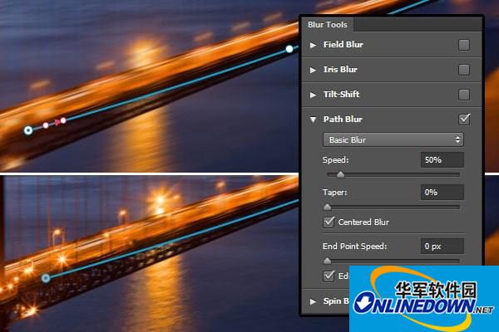Click the Speed: label
This screenshot has height=332, width=499.
coord(336,160)
